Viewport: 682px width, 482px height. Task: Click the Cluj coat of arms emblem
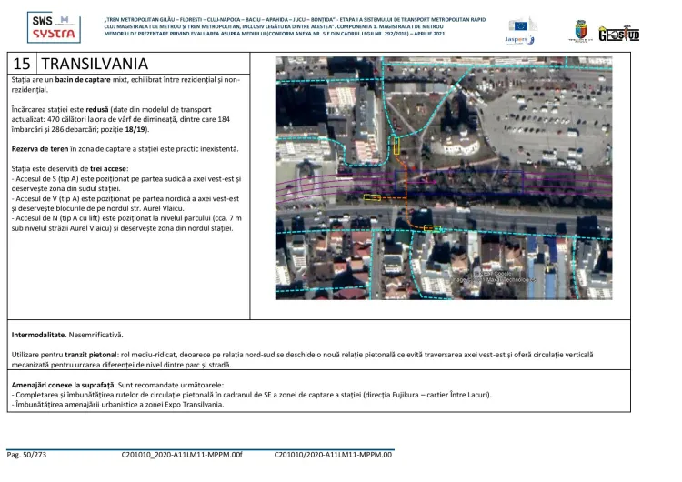pyautogui.click(x=578, y=31)
